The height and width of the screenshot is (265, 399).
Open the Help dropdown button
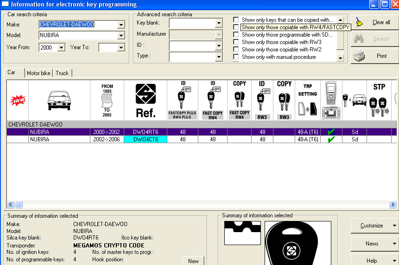click(x=375, y=260)
